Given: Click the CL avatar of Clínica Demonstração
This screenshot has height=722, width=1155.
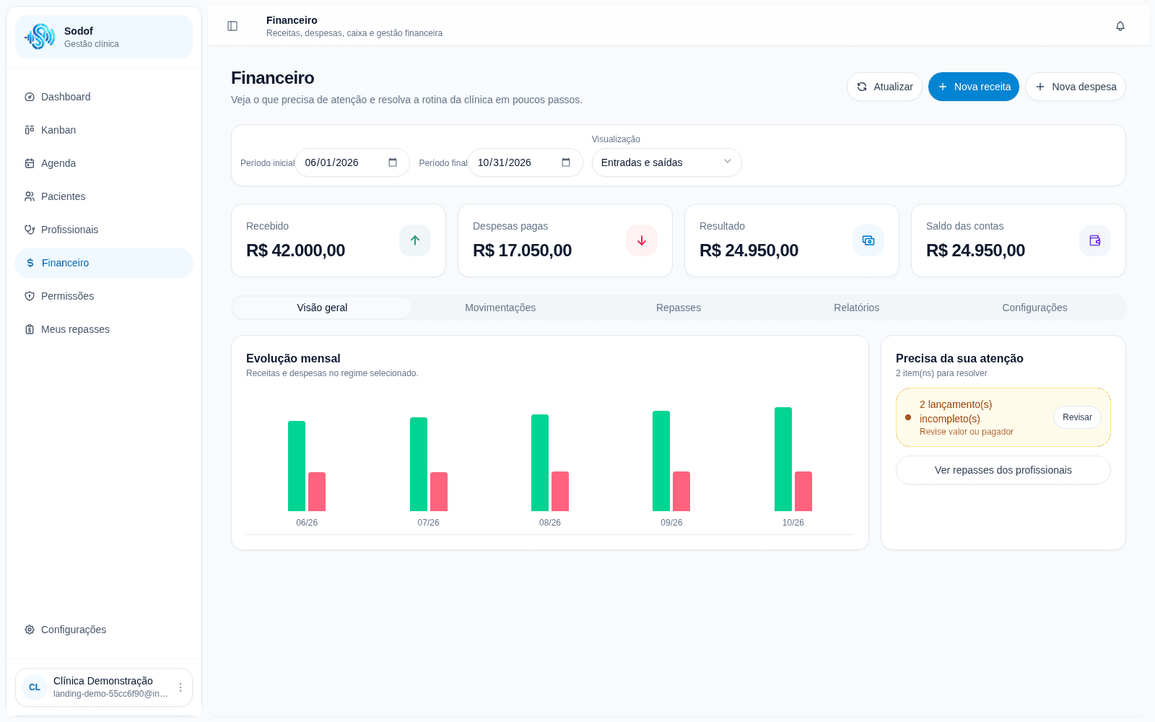Looking at the screenshot, I should [x=35, y=687].
